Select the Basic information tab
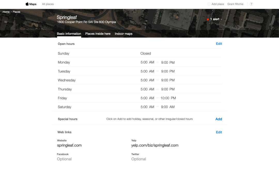 pyautogui.click(x=69, y=34)
